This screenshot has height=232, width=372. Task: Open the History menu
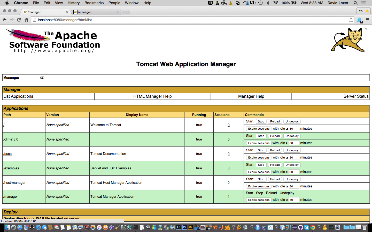(x=74, y=3)
